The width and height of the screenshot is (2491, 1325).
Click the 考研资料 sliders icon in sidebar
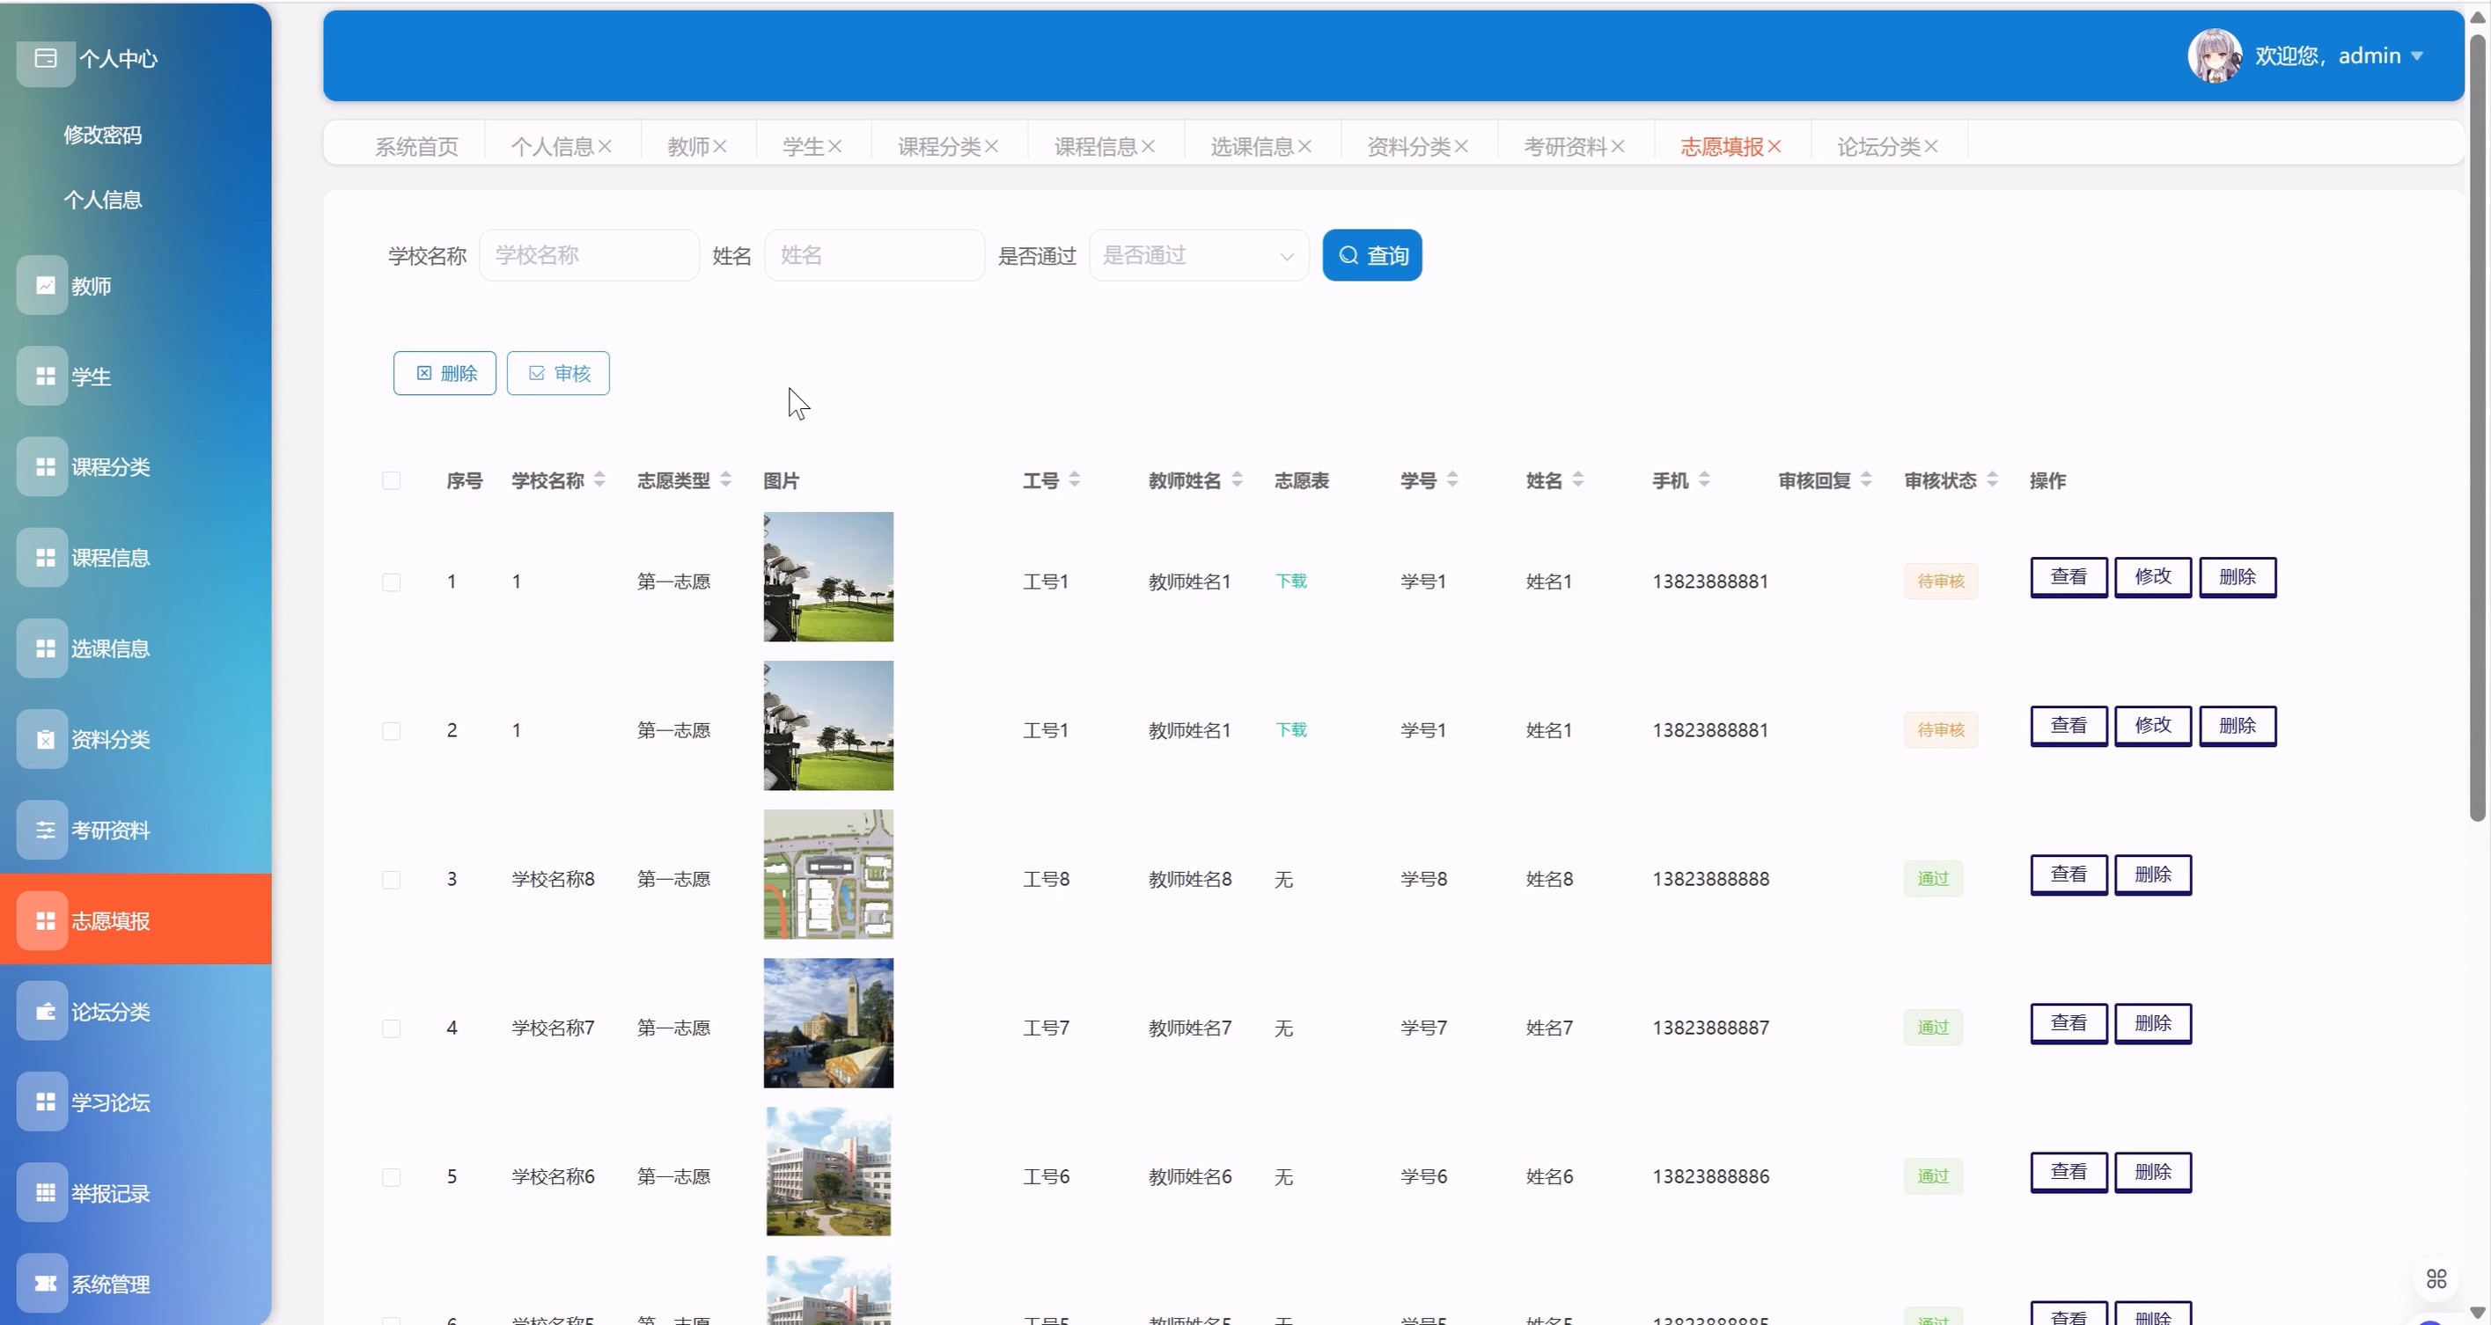pyautogui.click(x=45, y=831)
